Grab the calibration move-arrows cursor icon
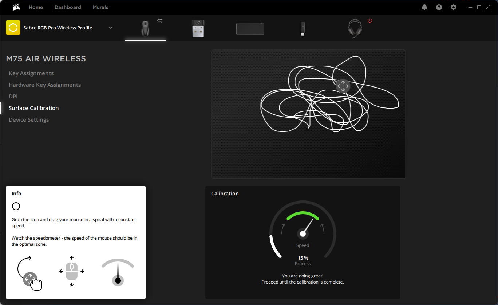Screen dimensions: 498x305 (343, 86)
